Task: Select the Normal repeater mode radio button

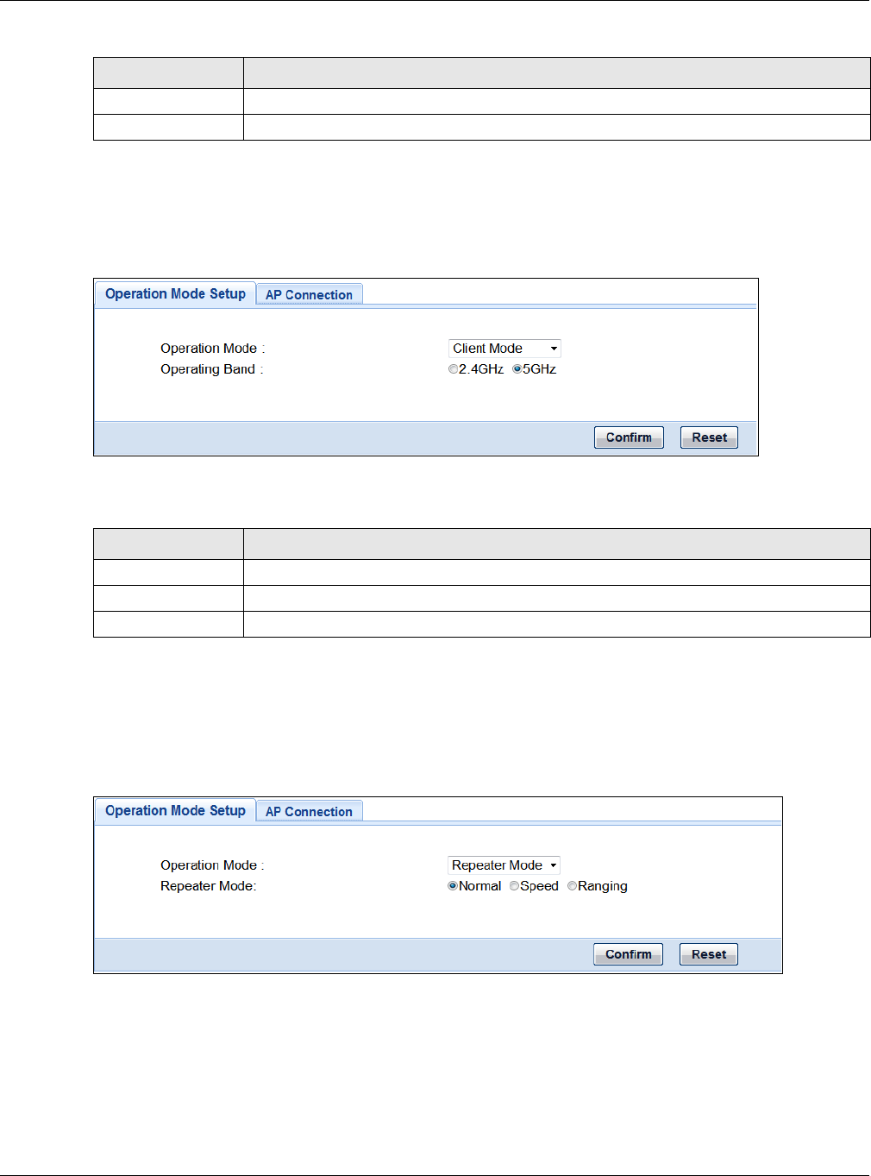Action: 453,886
